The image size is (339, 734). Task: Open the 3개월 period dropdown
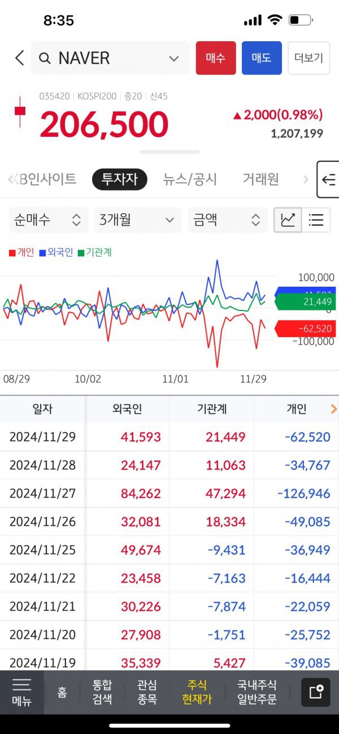138,220
